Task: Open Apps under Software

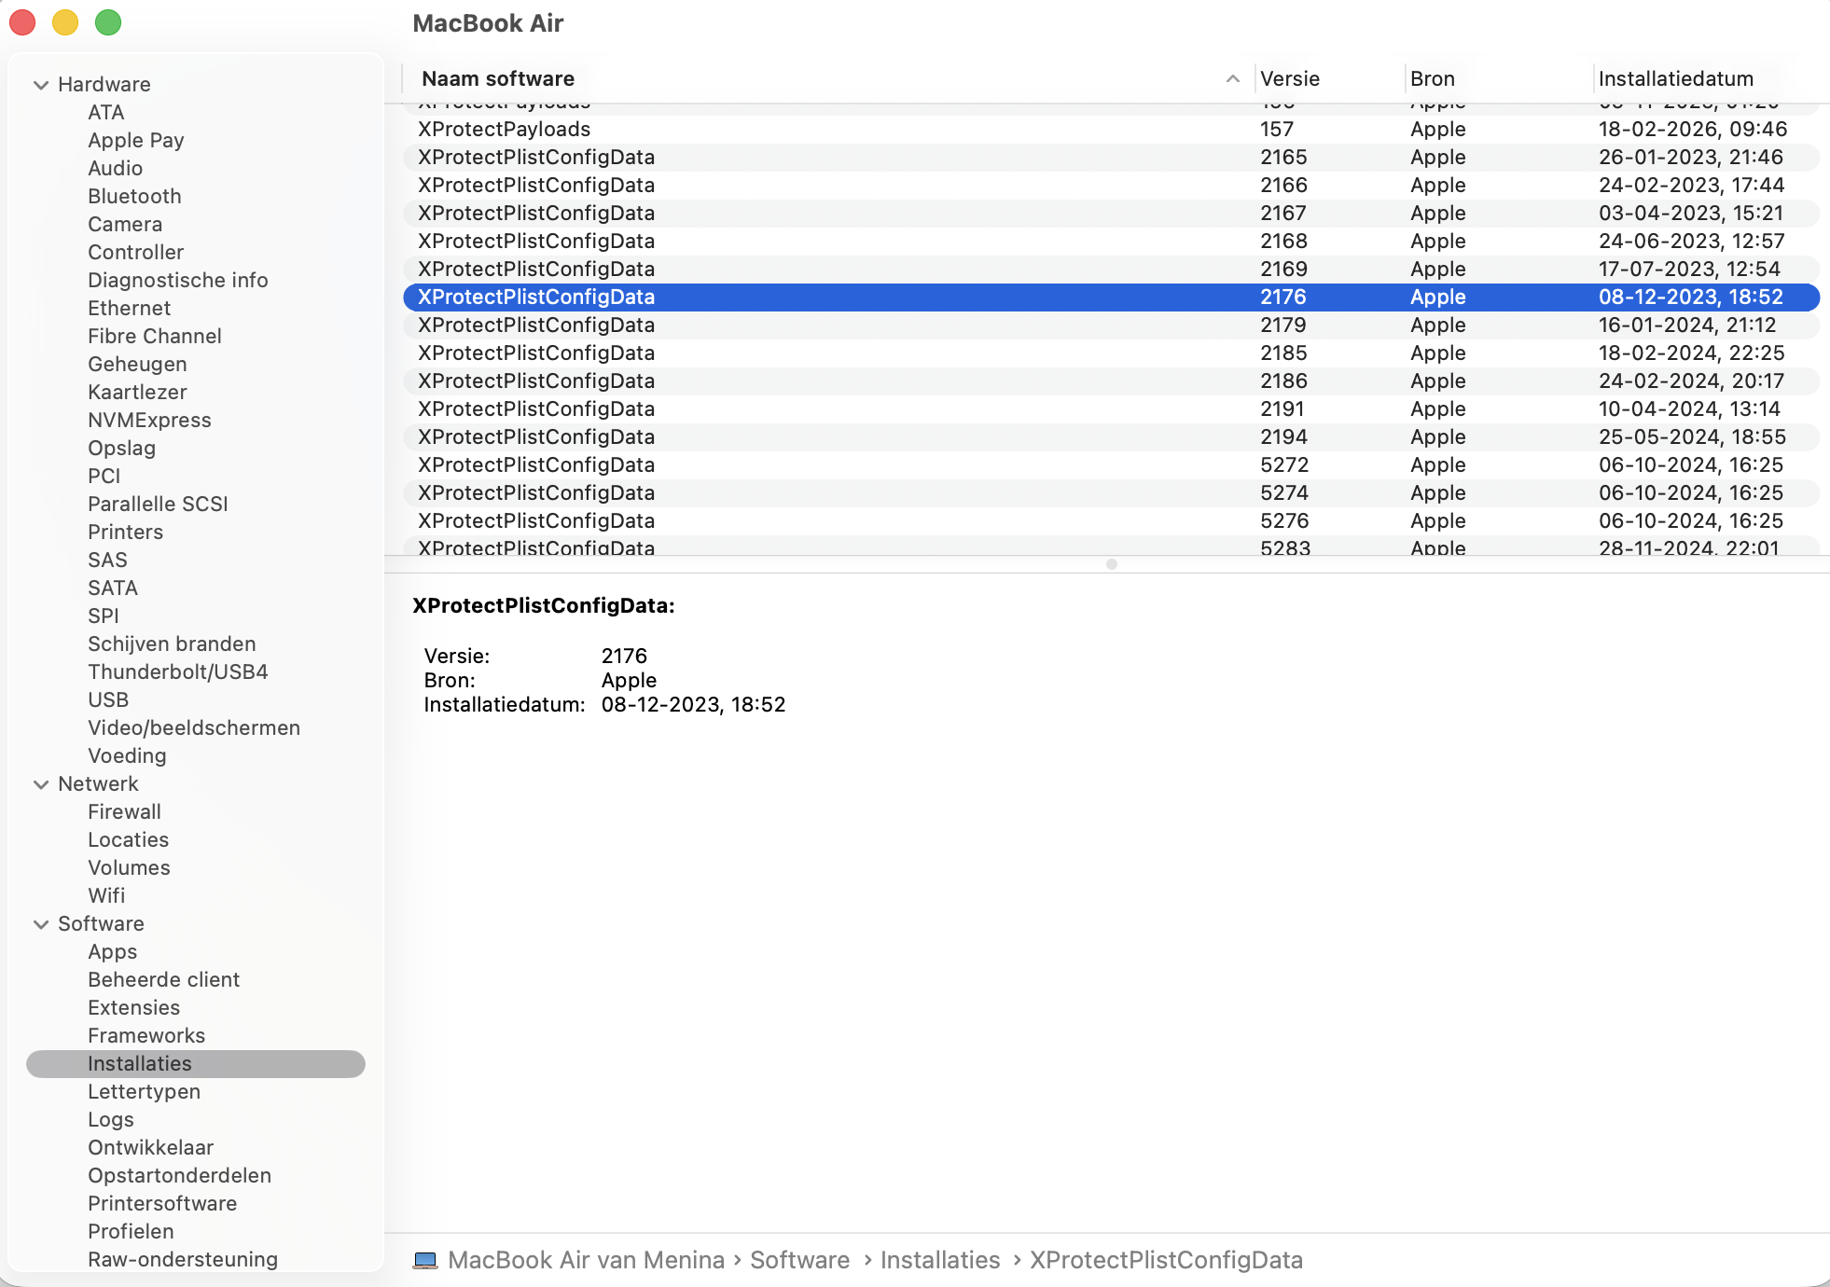Action: point(113,952)
